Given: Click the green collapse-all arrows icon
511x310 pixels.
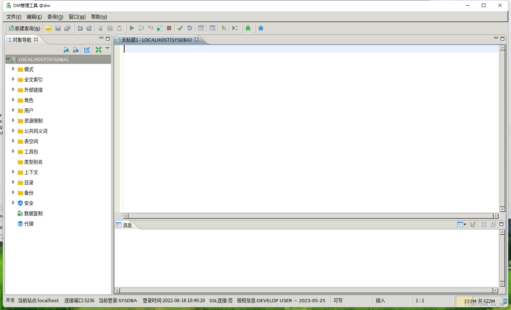Looking at the screenshot, I should pyautogui.click(x=99, y=50).
